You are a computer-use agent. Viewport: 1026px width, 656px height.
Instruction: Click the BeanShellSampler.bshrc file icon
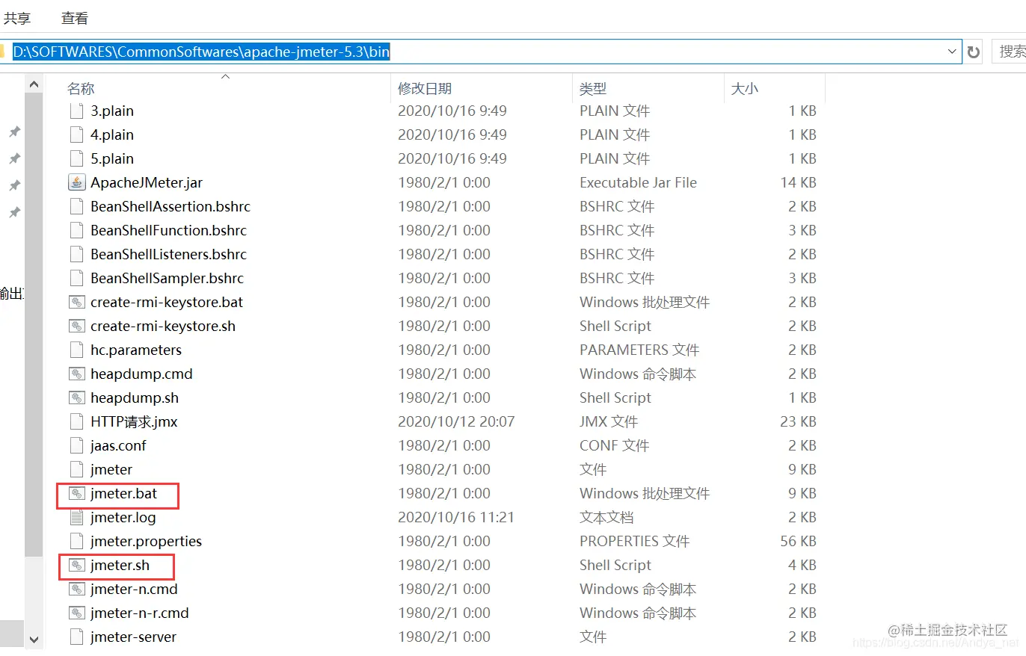(x=76, y=278)
